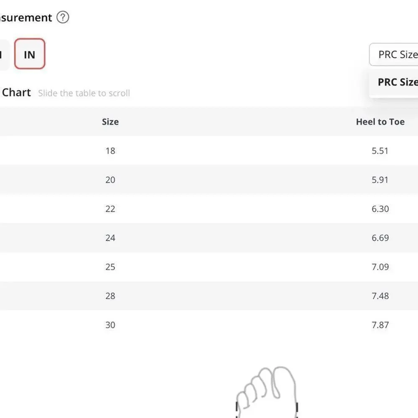Click the Size column header
Viewport: 418px width, 418px height.
pos(110,122)
